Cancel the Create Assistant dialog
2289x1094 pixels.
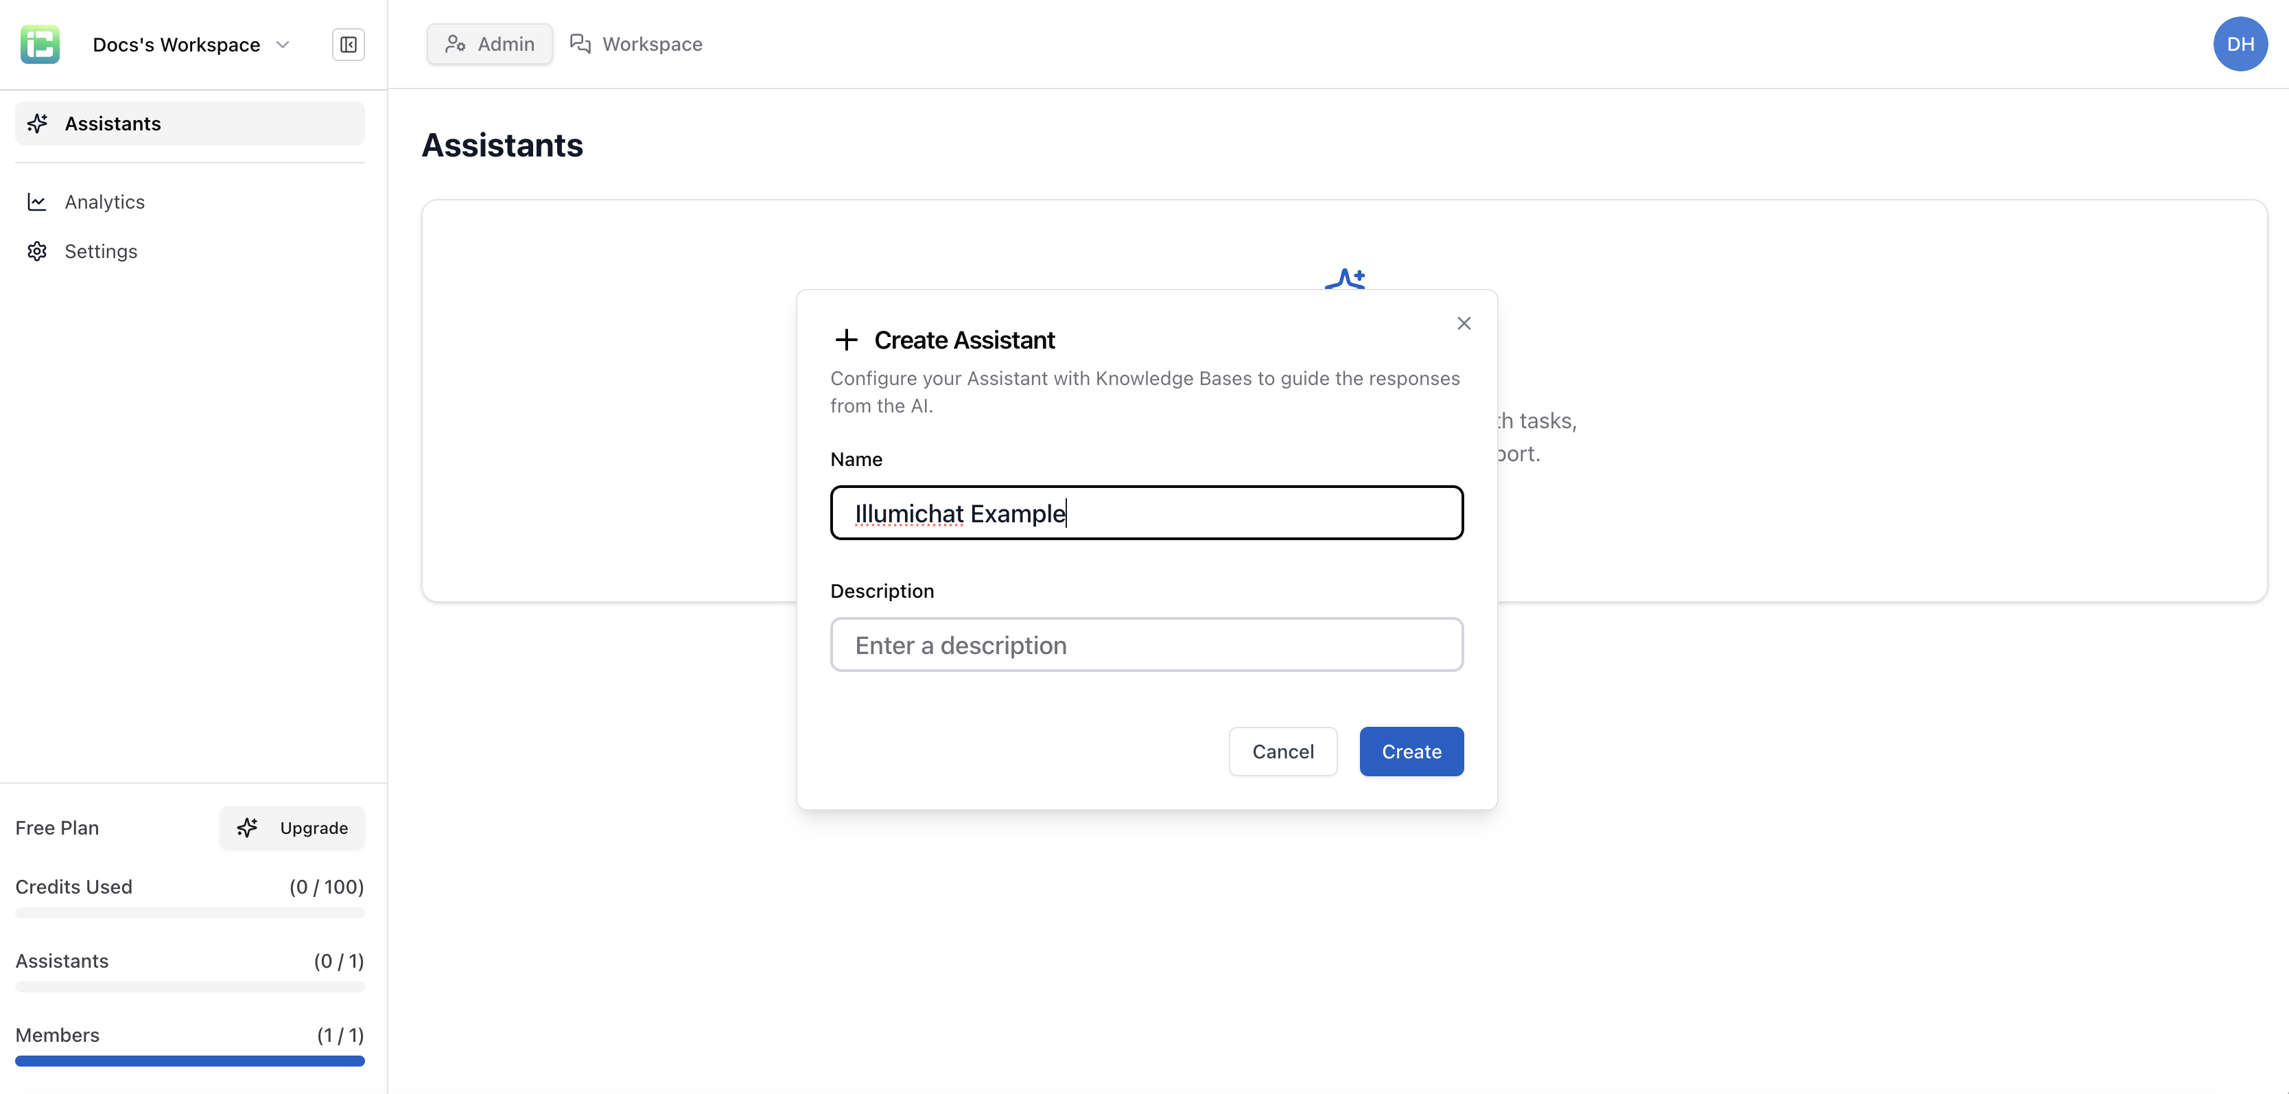(1282, 751)
